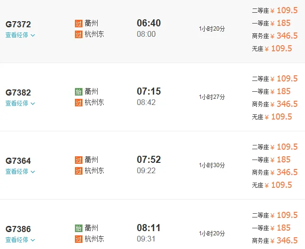305x249 pixels.
Task: Select train number G7372
Action: tap(18, 24)
